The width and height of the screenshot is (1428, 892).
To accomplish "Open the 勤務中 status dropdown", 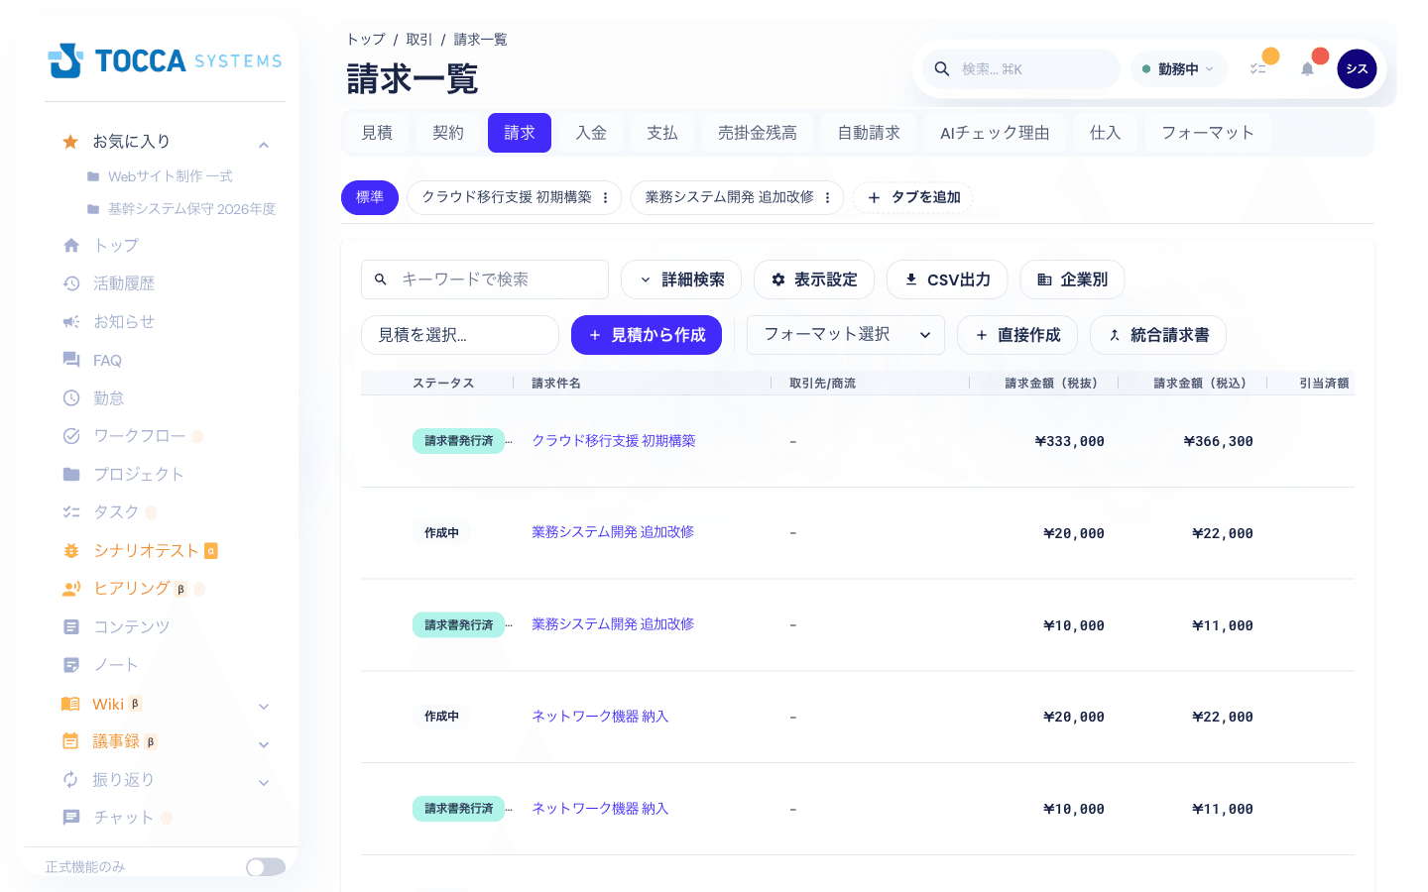I will (1178, 69).
